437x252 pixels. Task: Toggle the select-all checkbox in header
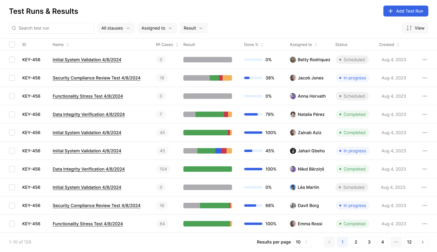tap(12, 45)
